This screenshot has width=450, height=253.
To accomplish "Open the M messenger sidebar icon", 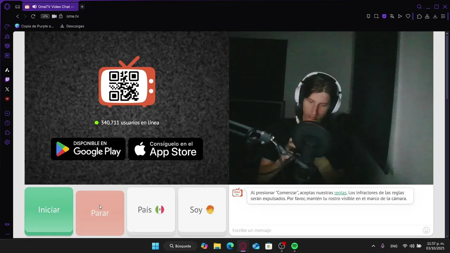I will coord(7,56).
